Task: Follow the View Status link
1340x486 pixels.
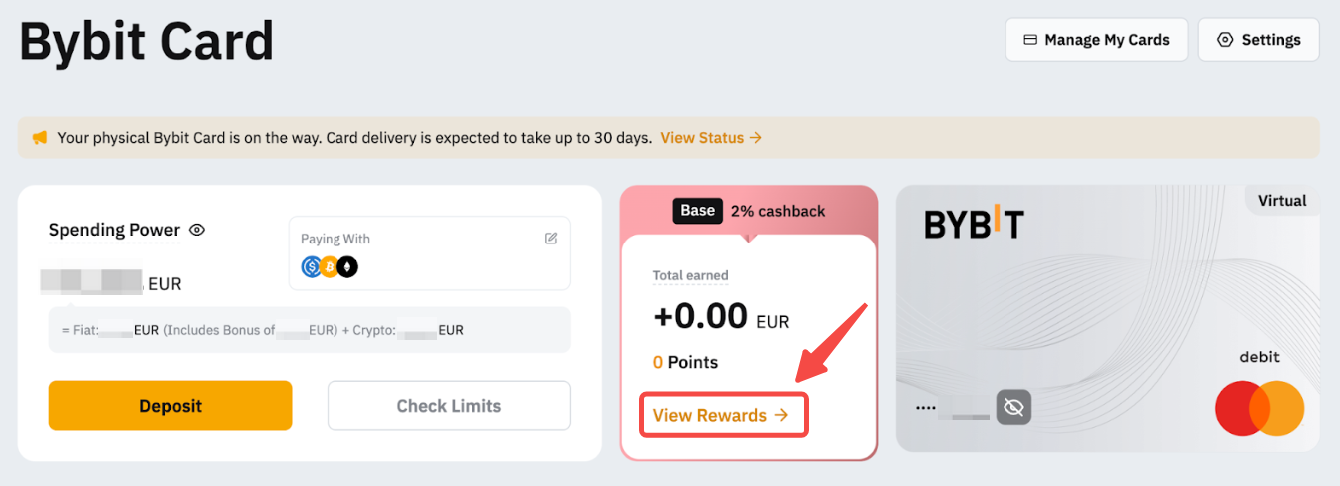Action: point(711,138)
